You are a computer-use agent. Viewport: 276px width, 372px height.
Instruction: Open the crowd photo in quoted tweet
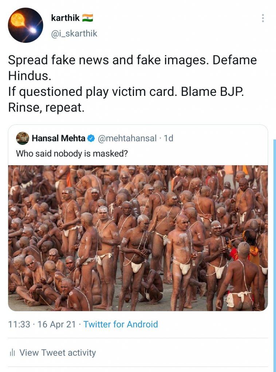[138, 238]
